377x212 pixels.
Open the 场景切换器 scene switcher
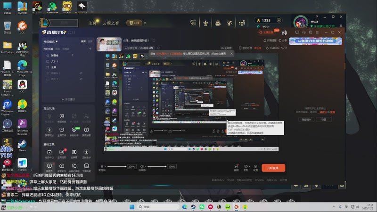pos(74,167)
